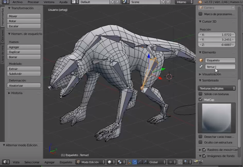243x167 pixels.
Task: Click the X icon beside the Scene field
Action: click(x=168, y=2)
